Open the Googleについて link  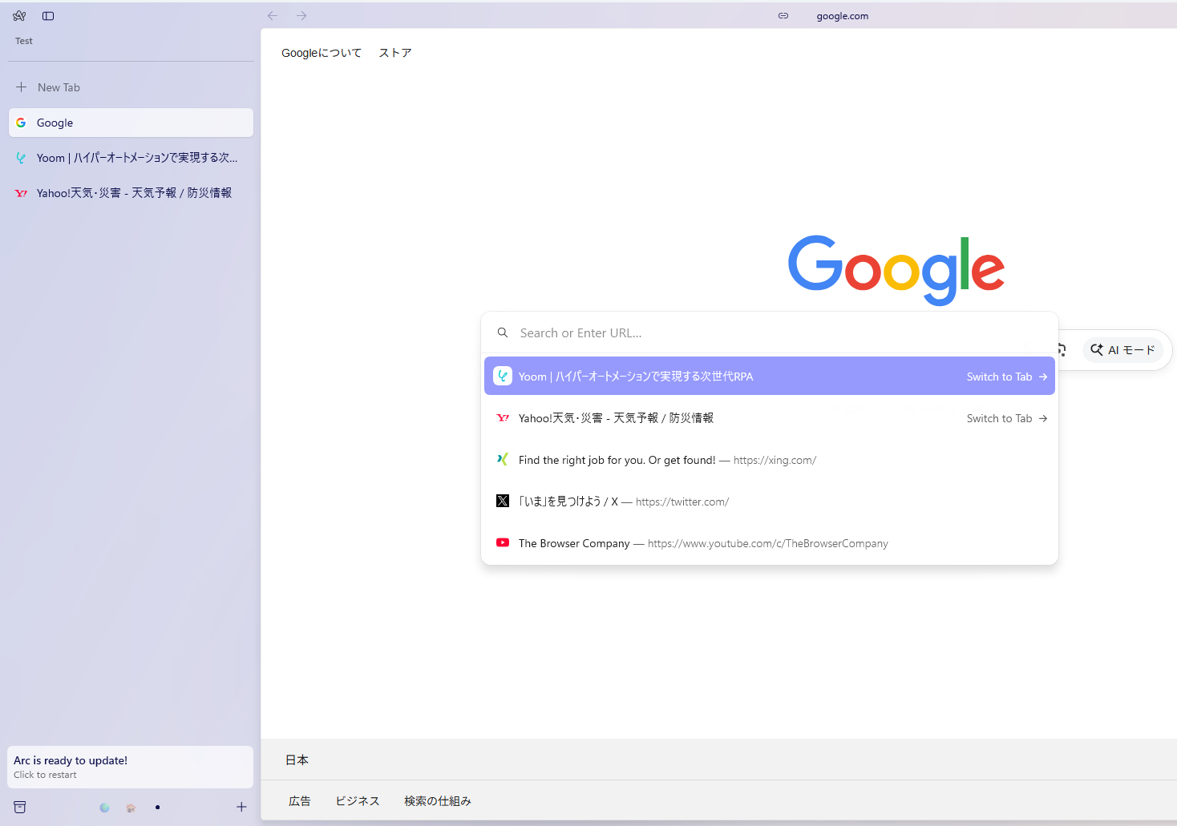322,53
